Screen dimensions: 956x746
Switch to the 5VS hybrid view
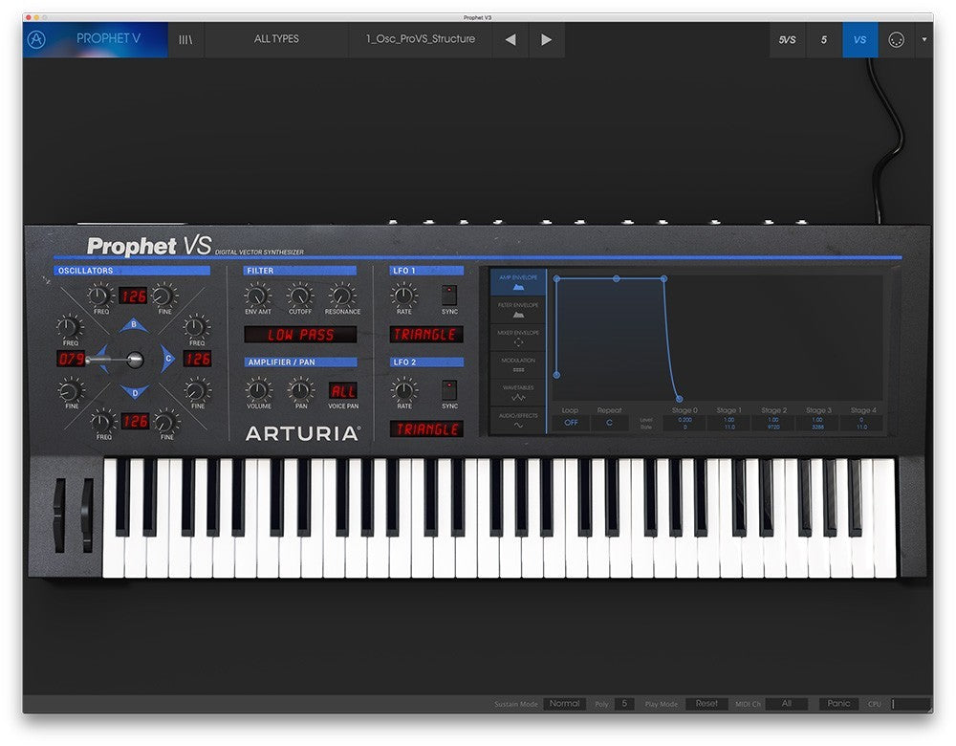coord(787,39)
